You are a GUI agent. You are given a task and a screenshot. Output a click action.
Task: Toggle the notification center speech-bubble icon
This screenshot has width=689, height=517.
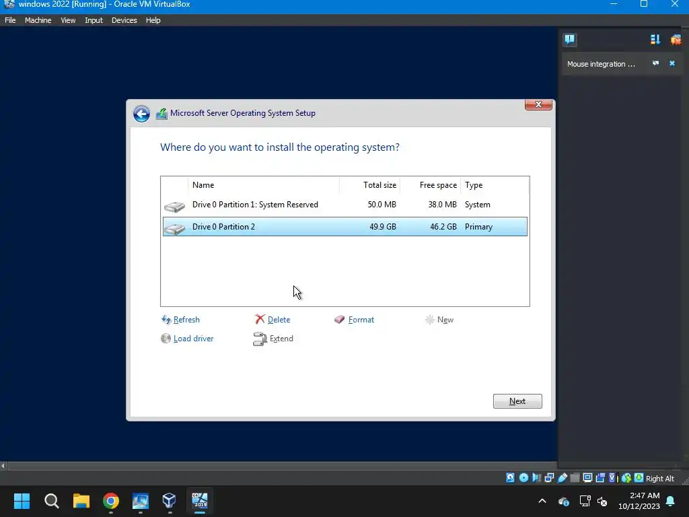pyautogui.click(x=569, y=40)
